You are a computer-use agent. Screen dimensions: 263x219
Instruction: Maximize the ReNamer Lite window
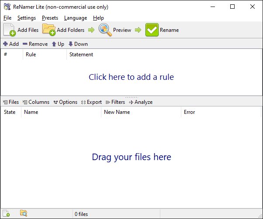coord(232,7)
